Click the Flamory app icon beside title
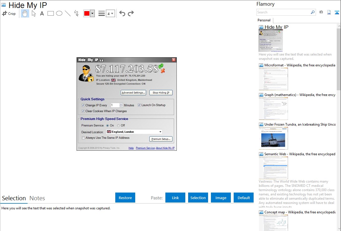 tap(3, 5)
